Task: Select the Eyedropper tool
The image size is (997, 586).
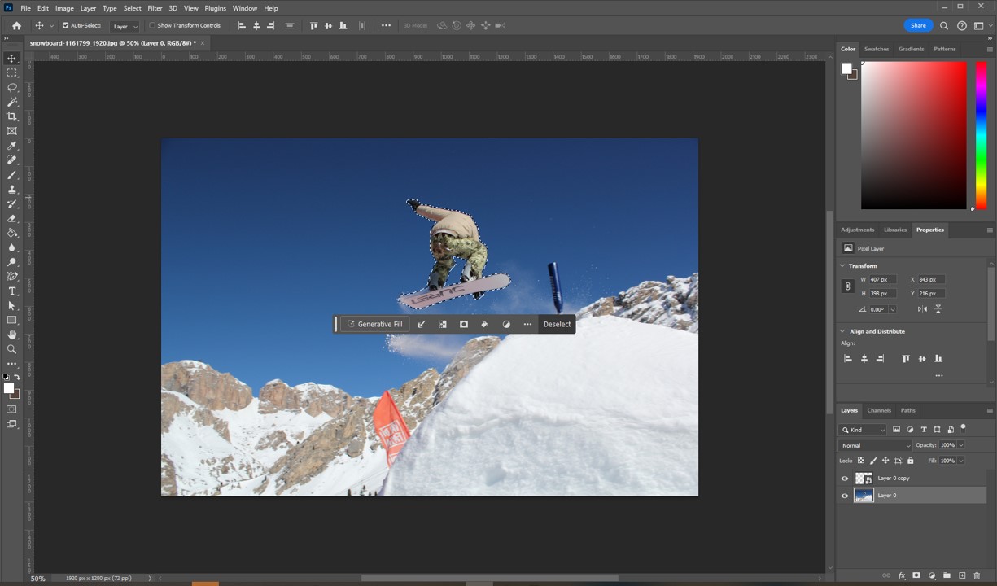Action: coord(11,146)
